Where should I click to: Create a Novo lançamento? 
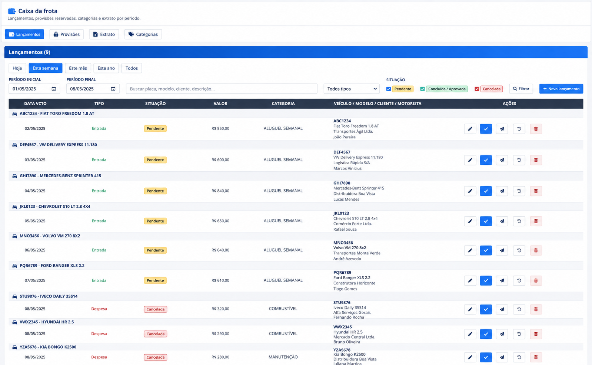[x=561, y=89]
